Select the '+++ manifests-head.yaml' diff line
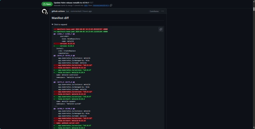The image size is (255, 129). (x=81, y=32)
